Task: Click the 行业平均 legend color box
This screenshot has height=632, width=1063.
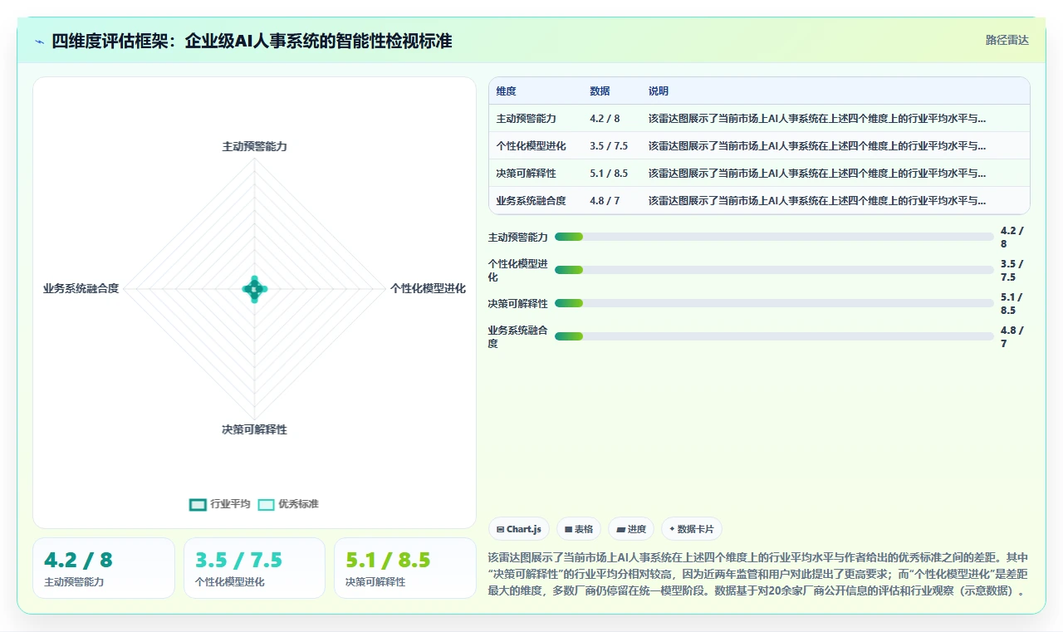Action: 198,504
